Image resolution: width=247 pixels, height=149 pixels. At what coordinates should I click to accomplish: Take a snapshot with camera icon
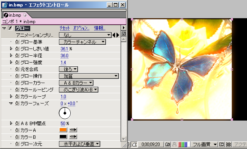tap(168, 144)
